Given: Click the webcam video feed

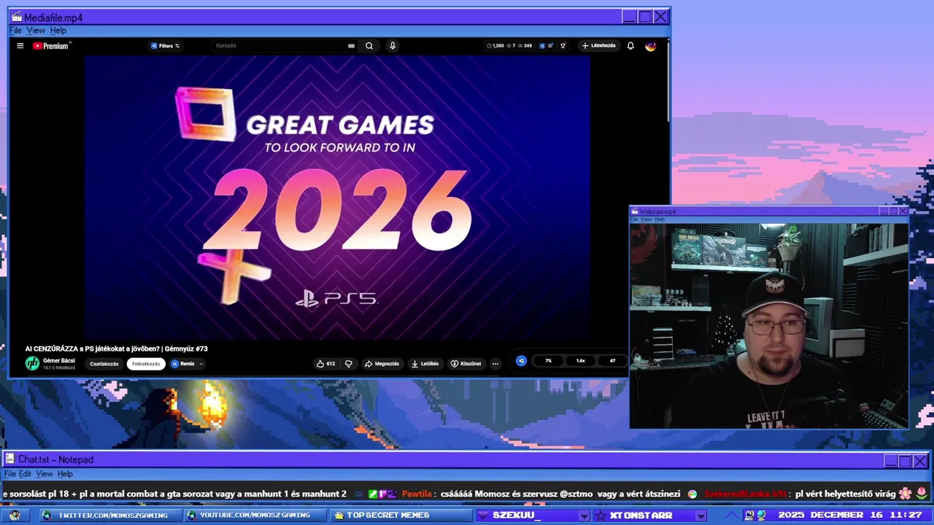Looking at the screenshot, I should tap(769, 325).
